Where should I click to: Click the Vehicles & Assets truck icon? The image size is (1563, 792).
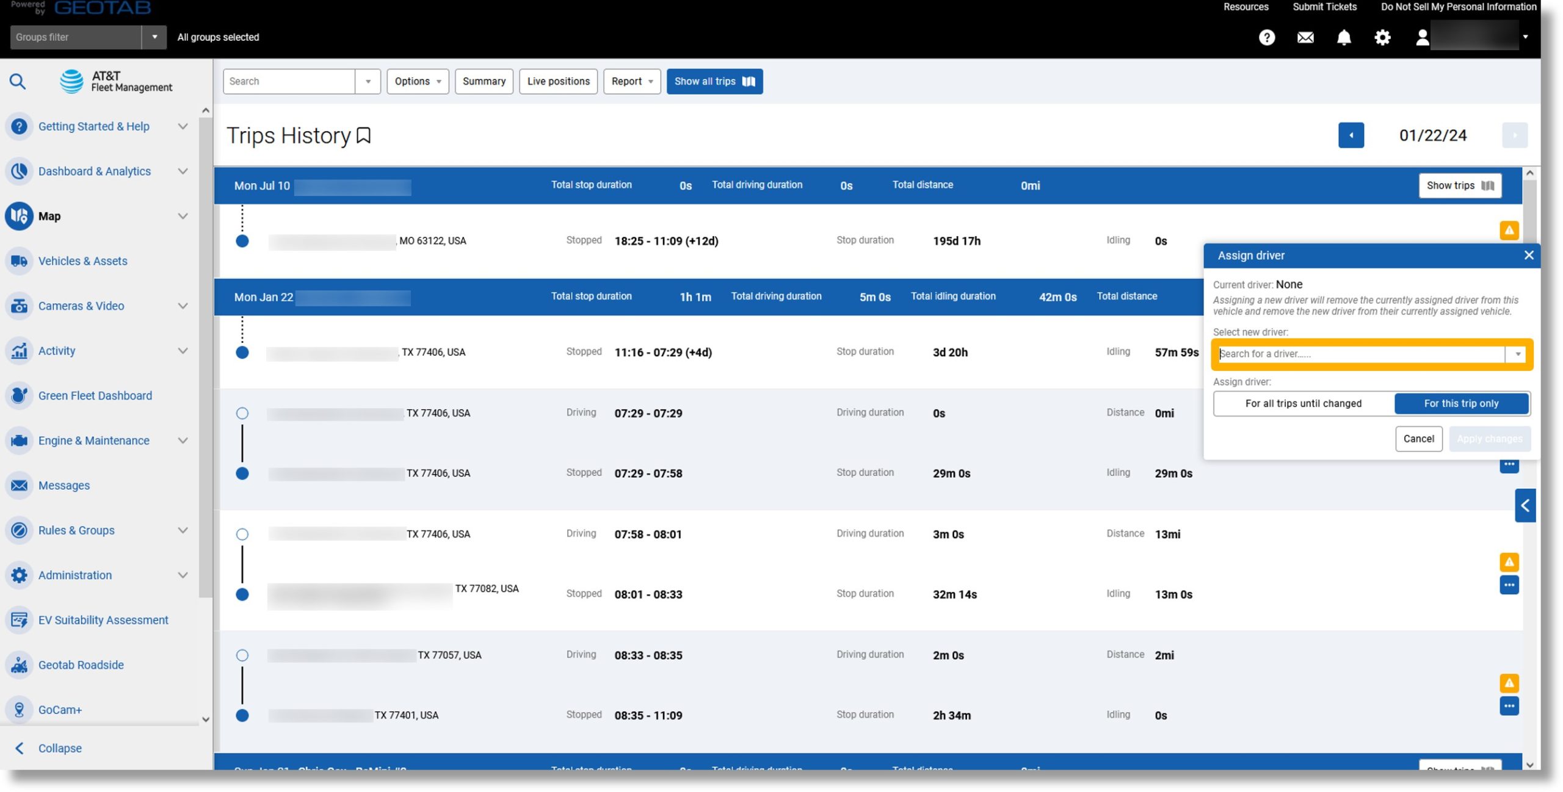19,261
